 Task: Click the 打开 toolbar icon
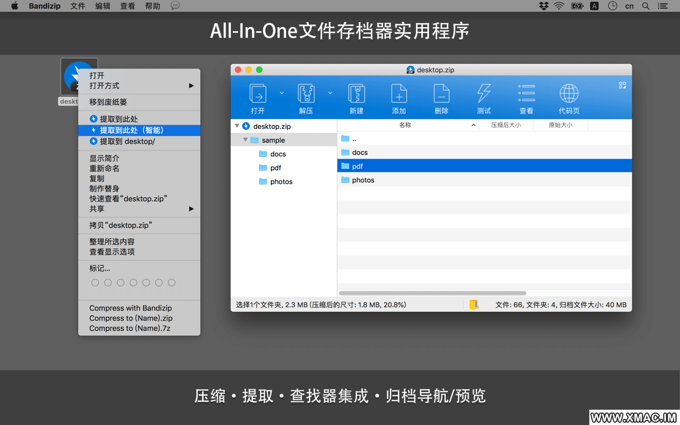[x=258, y=93]
